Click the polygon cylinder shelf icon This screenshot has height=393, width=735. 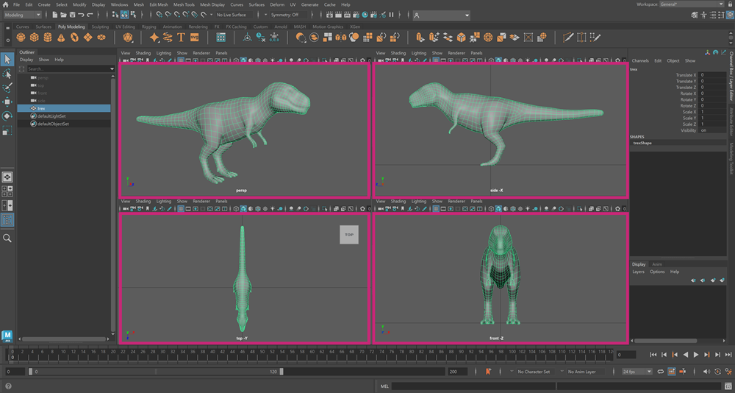pyautogui.click(x=49, y=37)
